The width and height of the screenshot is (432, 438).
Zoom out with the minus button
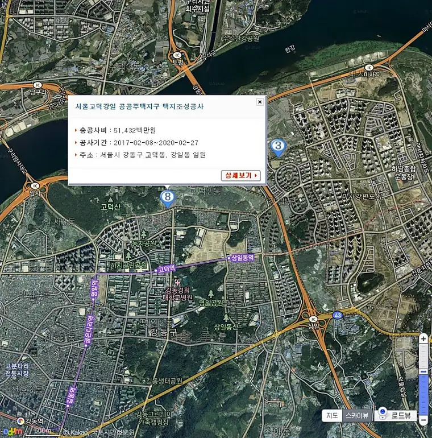click(423, 420)
